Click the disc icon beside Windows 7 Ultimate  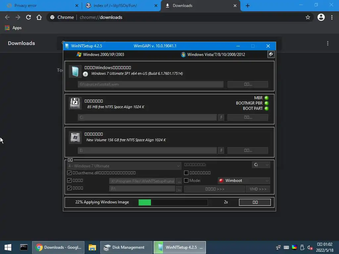(x=85, y=74)
